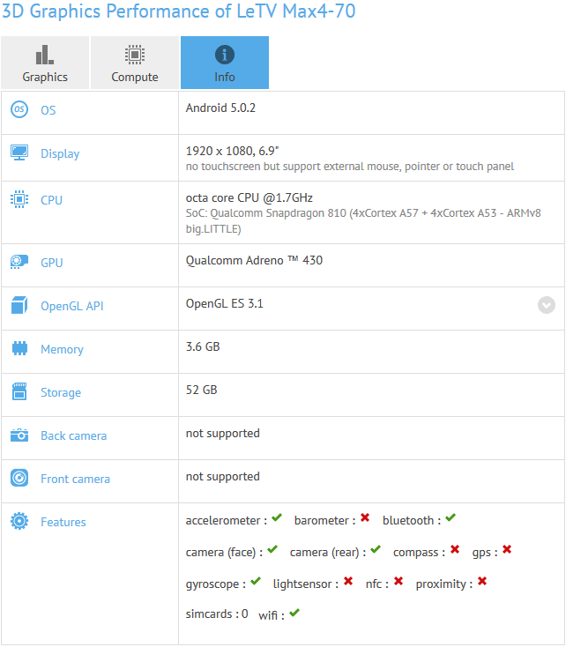Click the green checkmark next to wifi
Viewport: 566px width, 647px height.
point(294,613)
